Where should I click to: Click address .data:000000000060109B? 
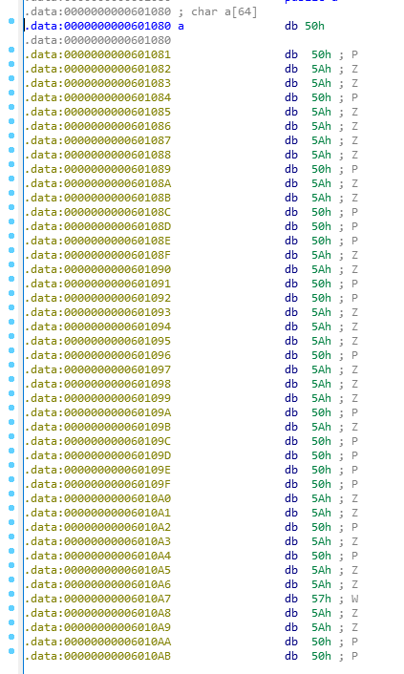(97, 427)
